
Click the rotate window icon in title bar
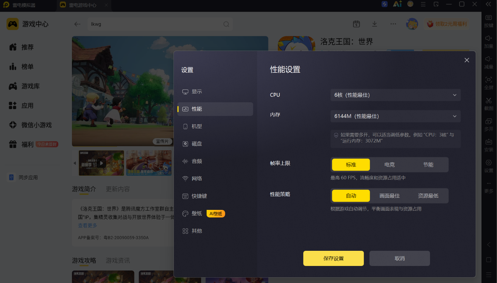coord(436,4)
